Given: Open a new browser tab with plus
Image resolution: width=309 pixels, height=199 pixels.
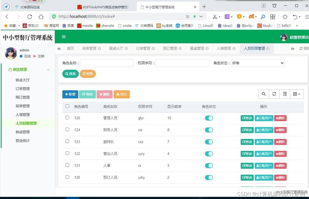Looking at the screenshot, I should click(204, 7).
